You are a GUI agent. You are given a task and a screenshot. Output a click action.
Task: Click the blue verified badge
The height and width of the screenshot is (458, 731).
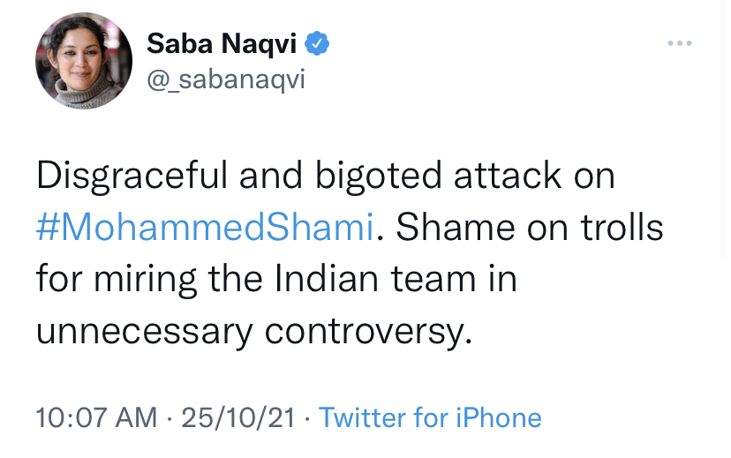[x=318, y=42]
